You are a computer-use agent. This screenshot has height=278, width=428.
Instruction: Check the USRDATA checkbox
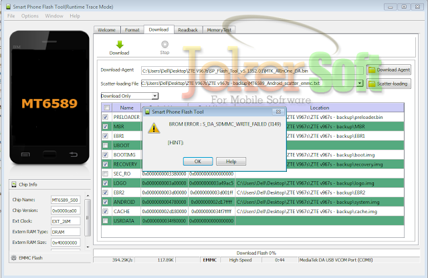(x=106, y=221)
